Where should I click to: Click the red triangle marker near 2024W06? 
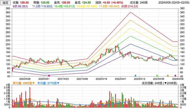(175, 75)
